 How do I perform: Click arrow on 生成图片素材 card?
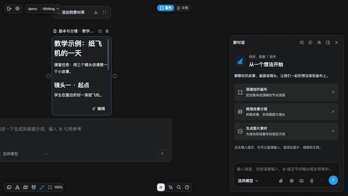[333, 131]
